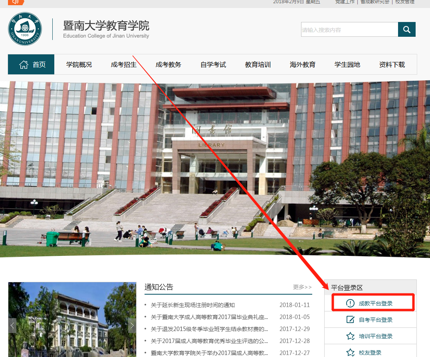
Task: Click the 平台登录区 heading
Action: (347, 287)
